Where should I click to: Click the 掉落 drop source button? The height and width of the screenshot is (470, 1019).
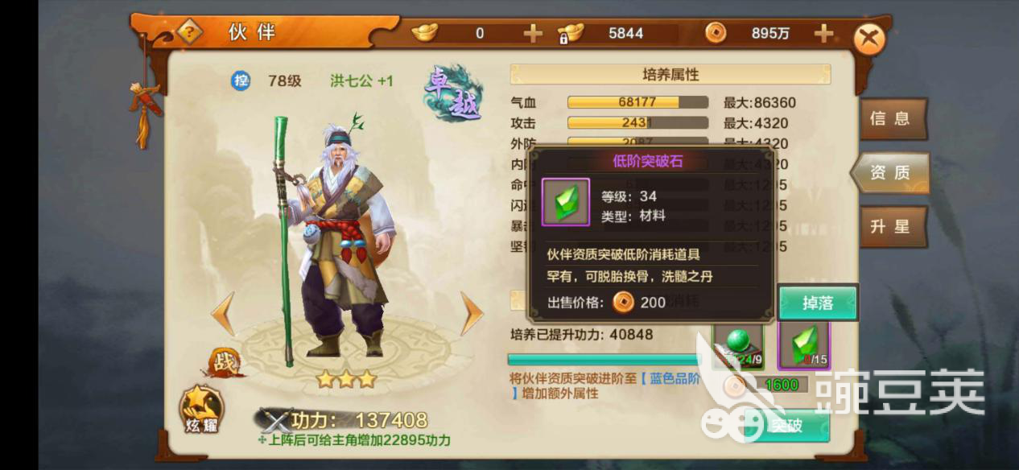click(818, 303)
